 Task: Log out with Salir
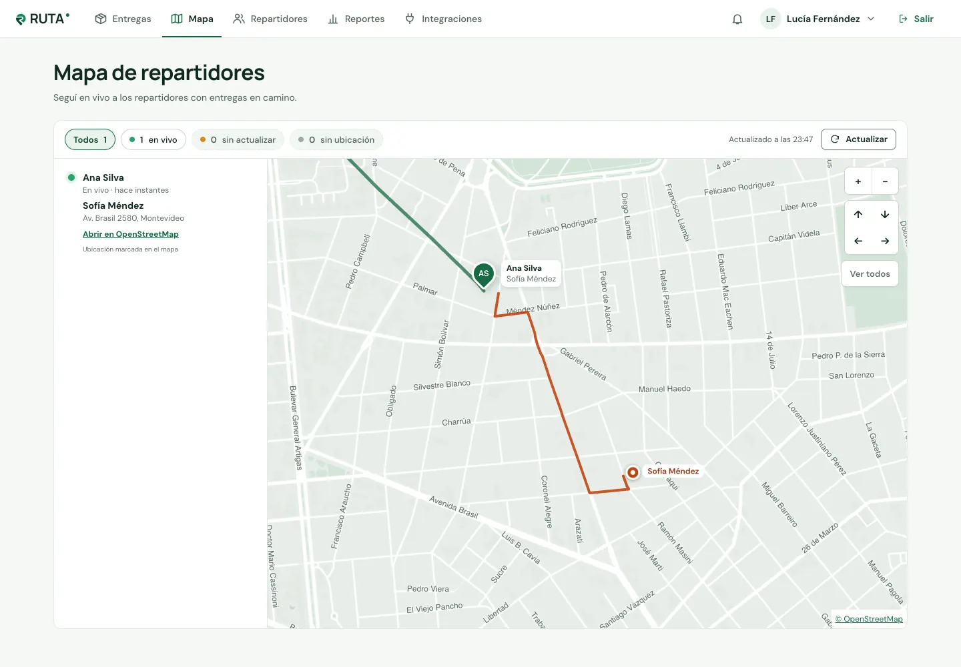point(916,19)
